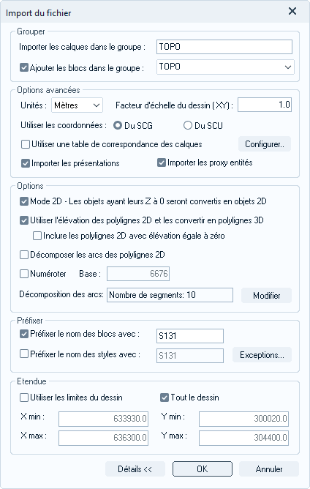Uncheck Ajouter les blocs dans le groupe
Image resolution: width=310 pixels, height=489 pixels.
tap(24, 67)
